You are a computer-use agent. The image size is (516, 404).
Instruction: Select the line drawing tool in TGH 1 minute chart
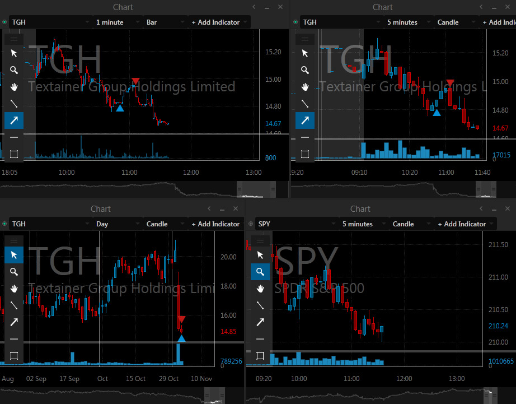click(14, 104)
